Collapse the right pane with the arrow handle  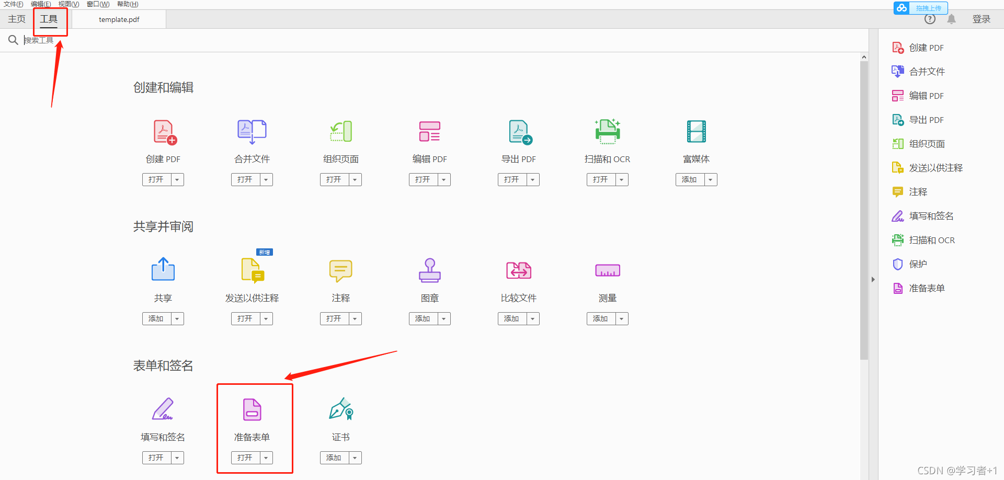873,280
